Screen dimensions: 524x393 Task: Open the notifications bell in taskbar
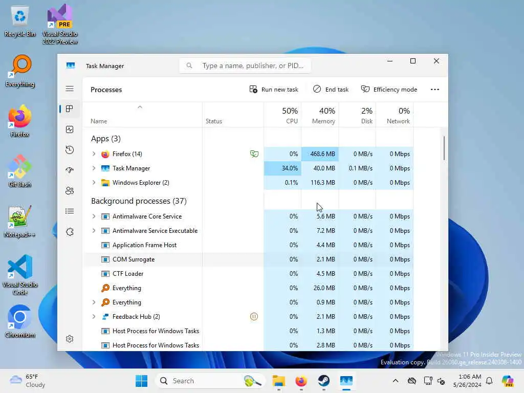pyautogui.click(x=489, y=381)
